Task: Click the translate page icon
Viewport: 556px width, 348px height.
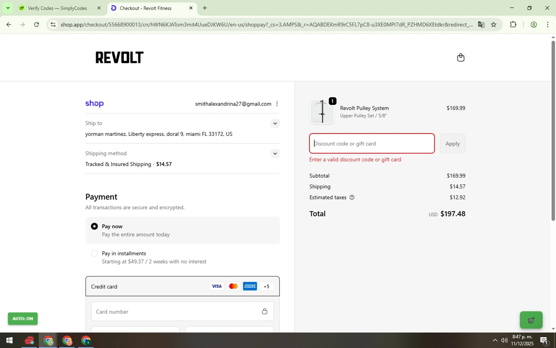Action: [x=481, y=24]
